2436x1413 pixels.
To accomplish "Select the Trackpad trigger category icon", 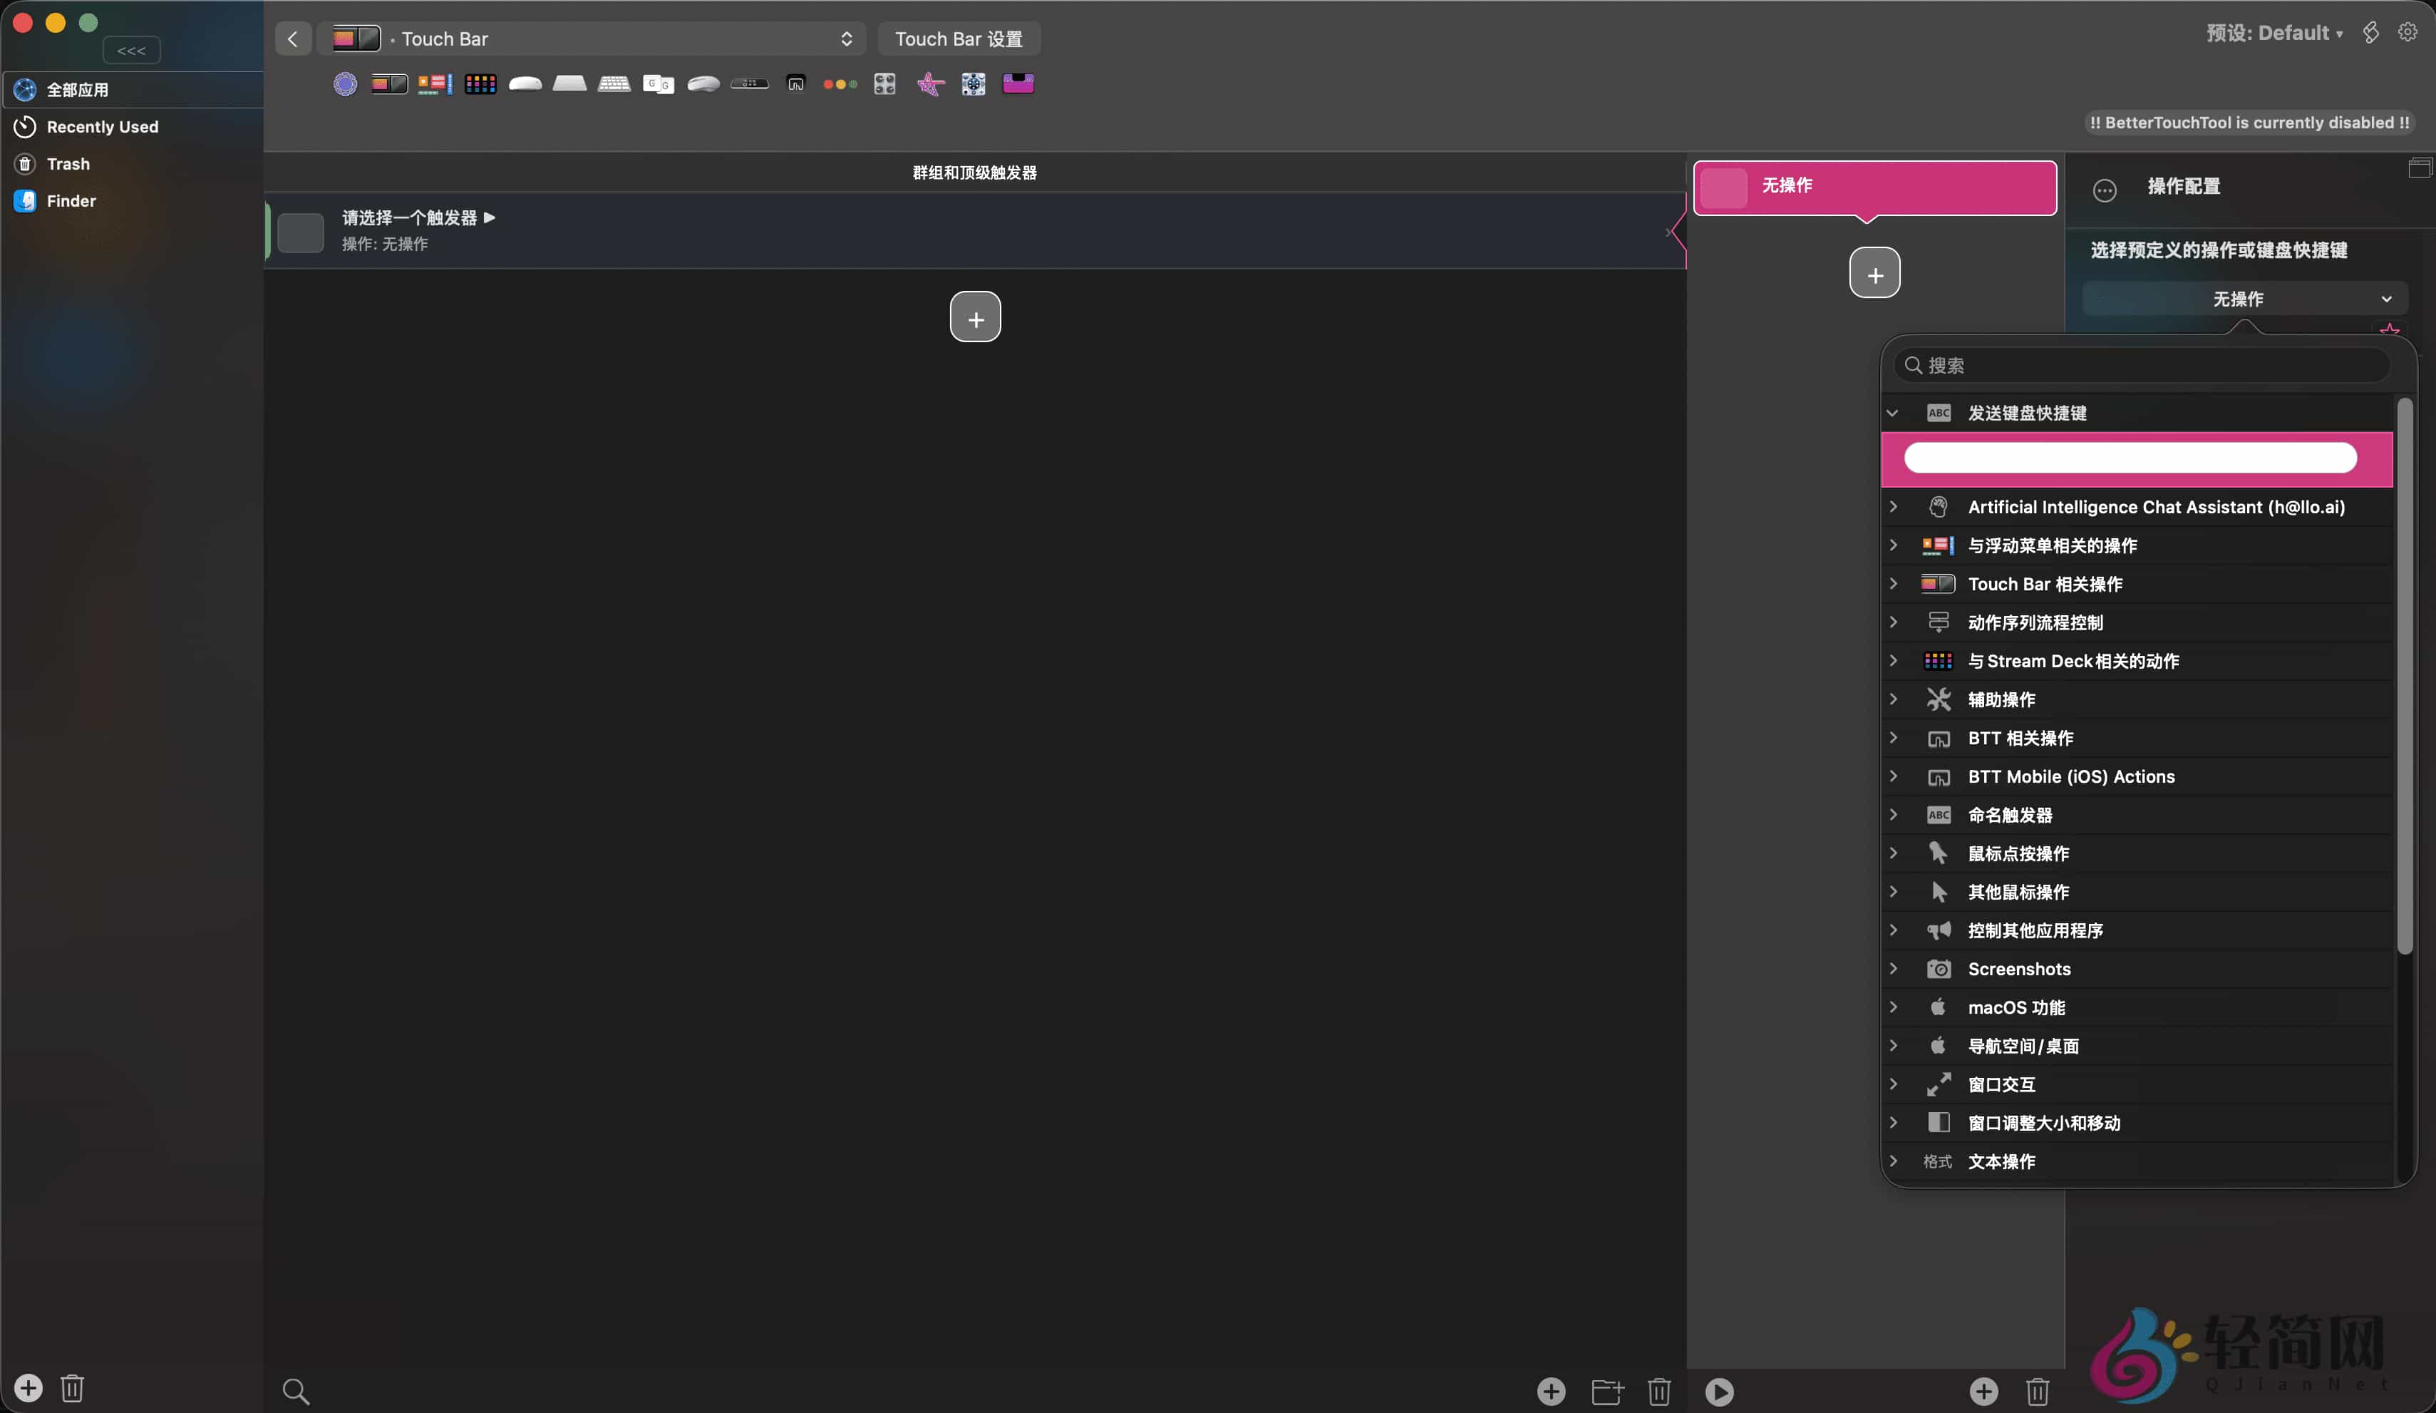I will pyautogui.click(x=570, y=84).
